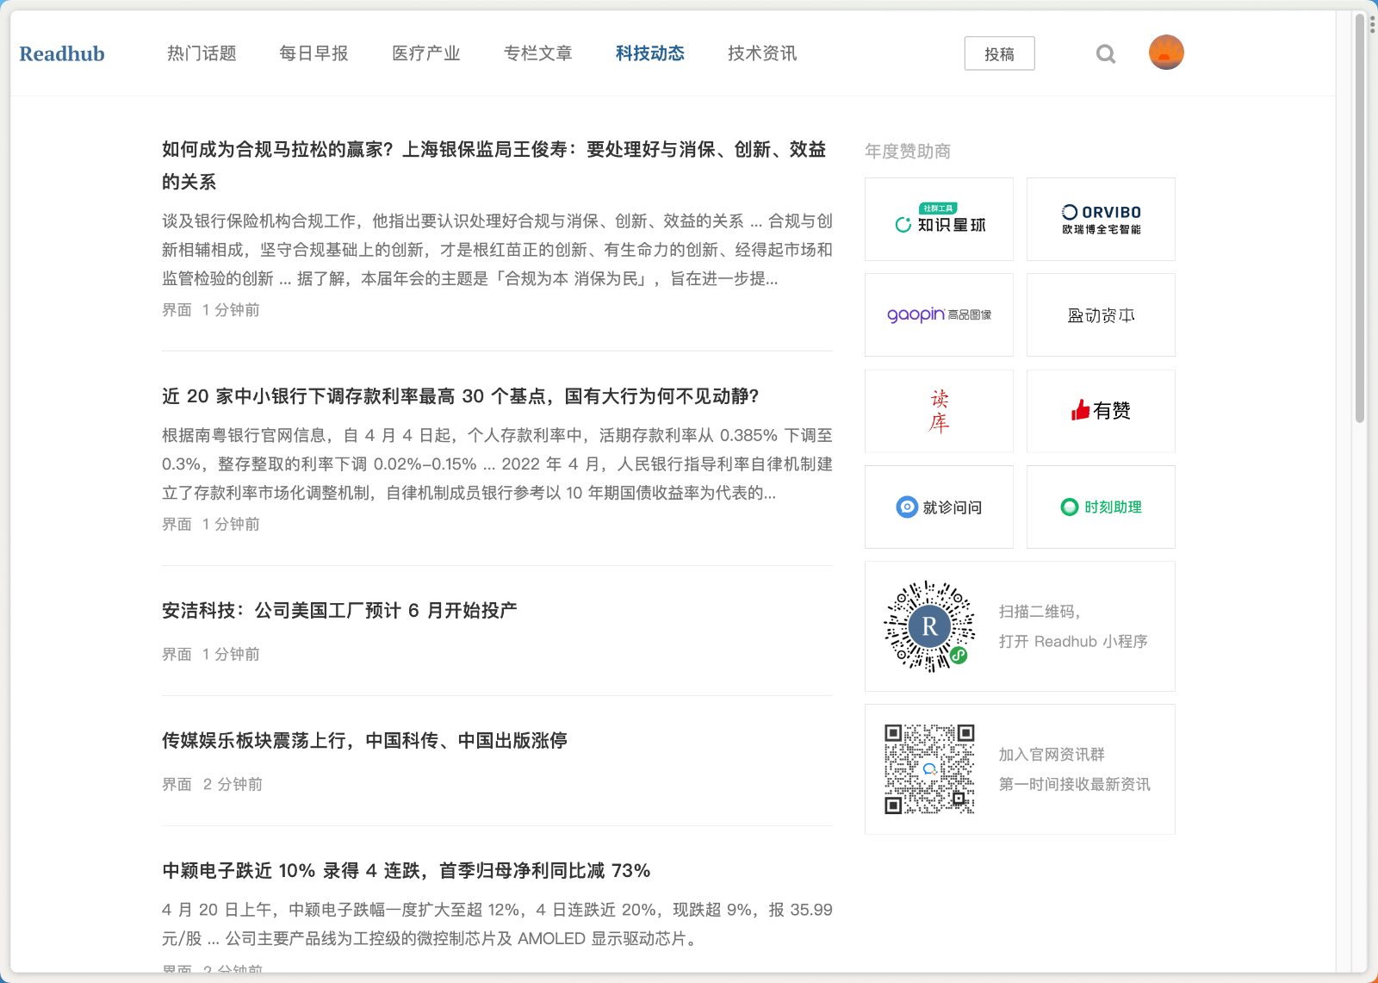The width and height of the screenshot is (1378, 983).
Task: Click the 就诊问问 sponsor logo
Action: (x=938, y=507)
